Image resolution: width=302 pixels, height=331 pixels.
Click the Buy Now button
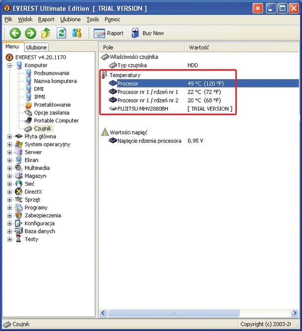pyautogui.click(x=147, y=33)
